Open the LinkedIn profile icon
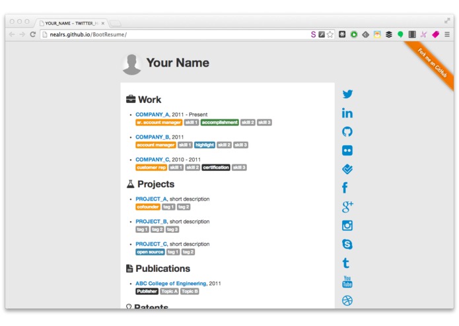 point(347,113)
